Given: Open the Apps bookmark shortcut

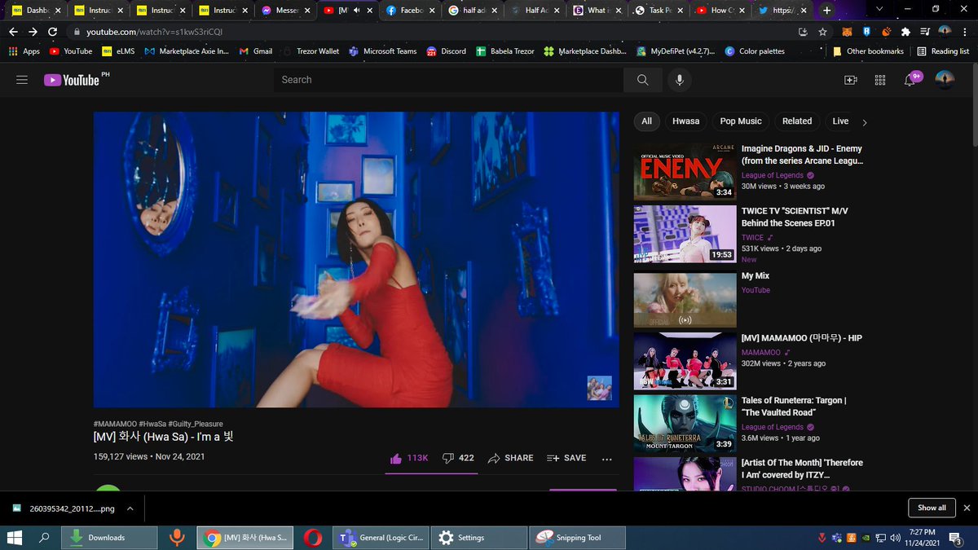Looking at the screenshot, I should point(24,51).
